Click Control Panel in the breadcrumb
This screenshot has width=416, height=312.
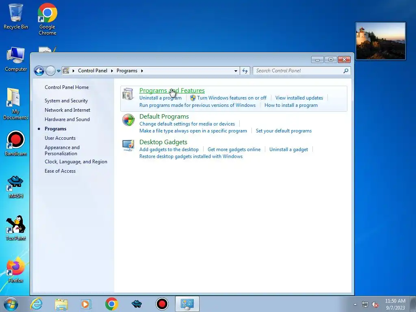coord(93,71)
